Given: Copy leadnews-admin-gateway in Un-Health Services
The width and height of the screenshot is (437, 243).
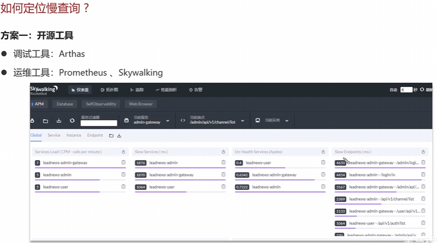Looking at the screenshot, I should (324, 174).
